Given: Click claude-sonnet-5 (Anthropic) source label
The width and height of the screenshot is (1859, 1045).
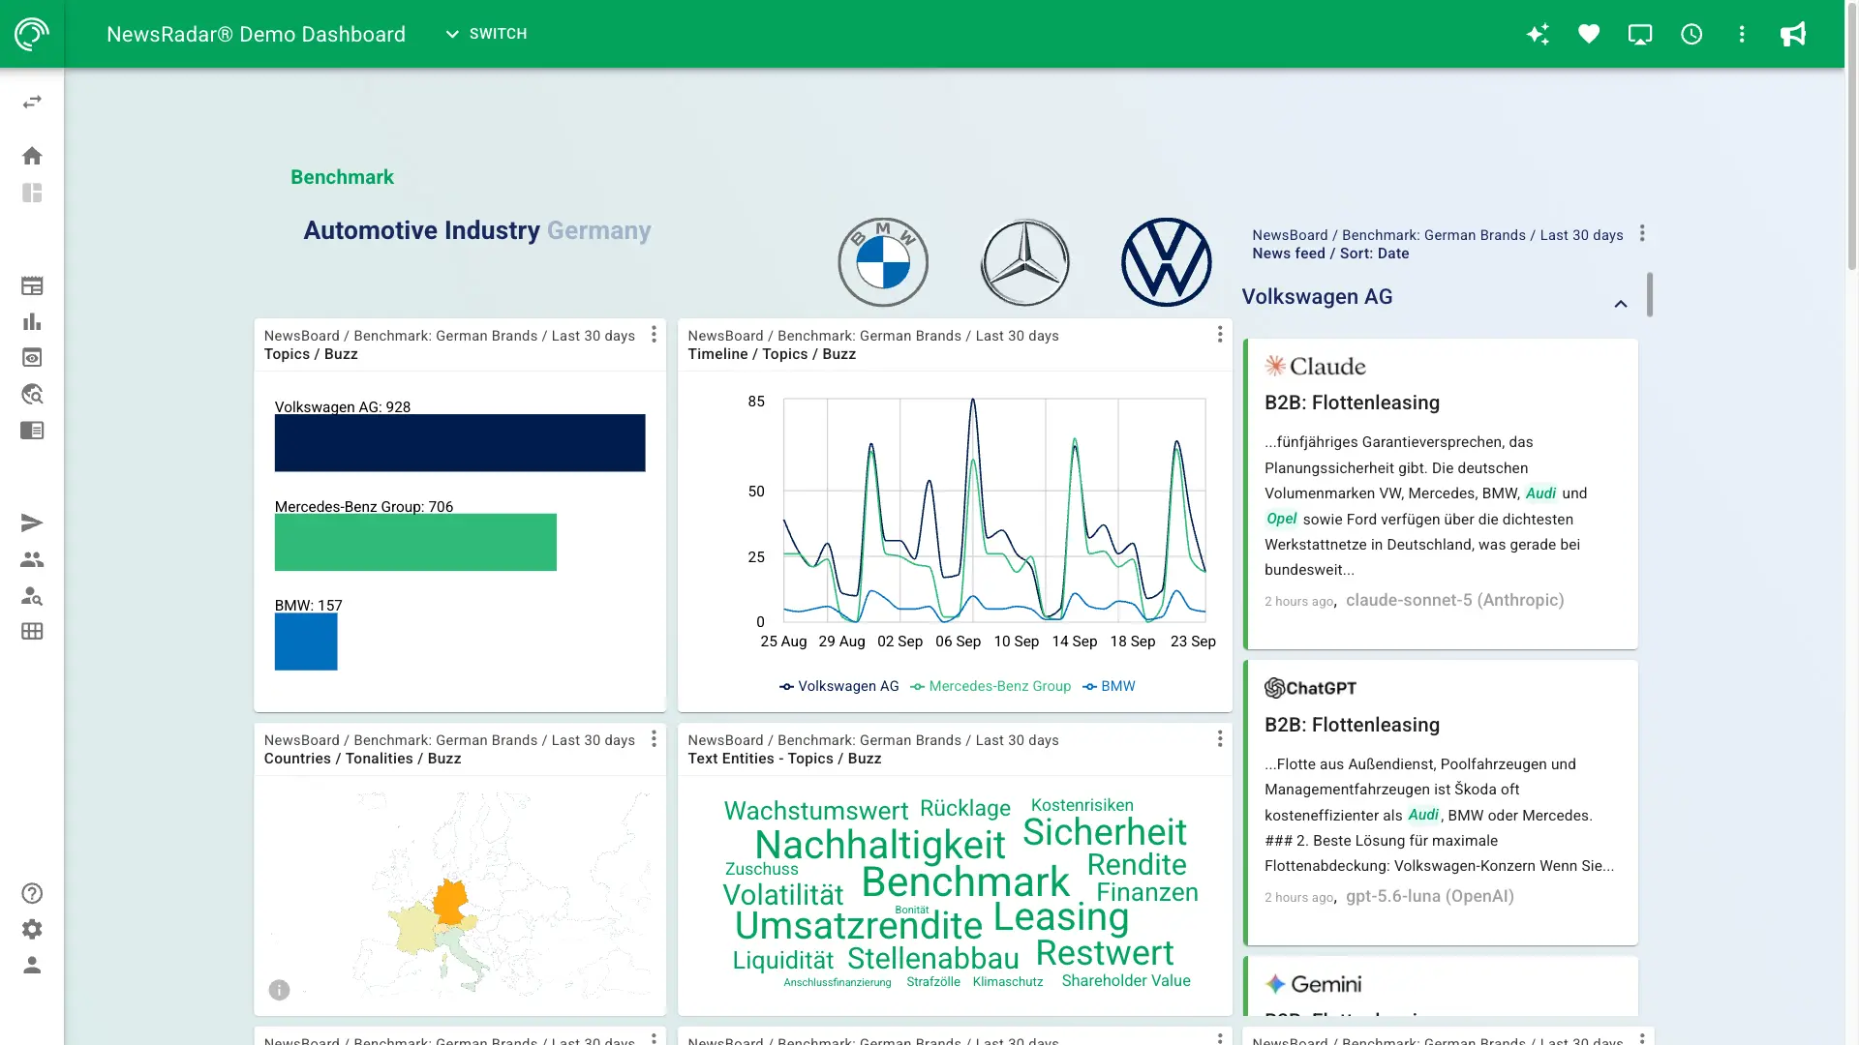Looking at the screenshot, I should [x=1455, y=600].
